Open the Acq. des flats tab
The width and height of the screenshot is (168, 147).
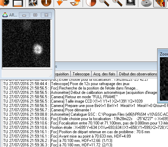tap(104, 74)
